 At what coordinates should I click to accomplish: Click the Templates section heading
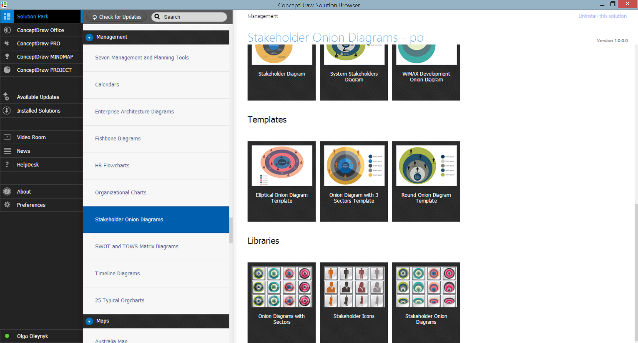(x=267, y=120)
